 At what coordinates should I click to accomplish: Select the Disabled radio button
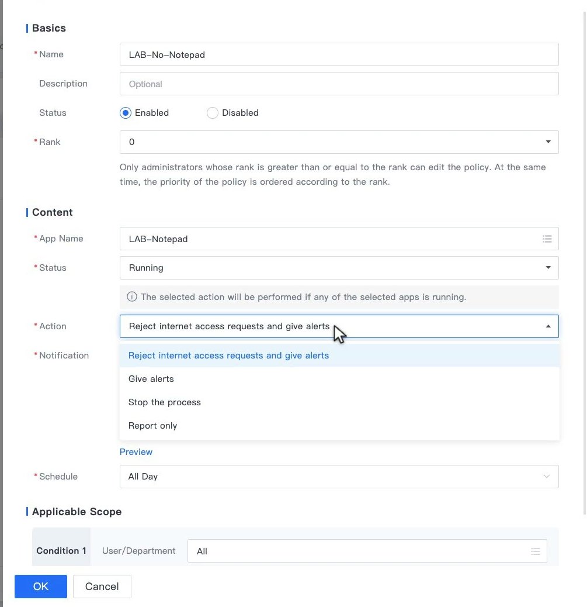[x=212, y=113]
